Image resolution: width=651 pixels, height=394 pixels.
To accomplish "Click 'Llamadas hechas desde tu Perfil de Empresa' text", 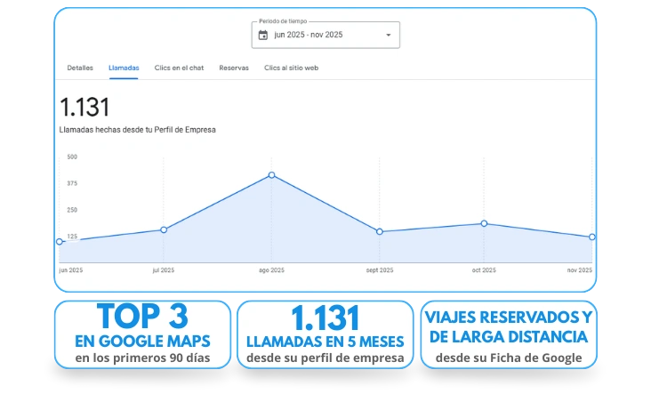I will point(138,130).
